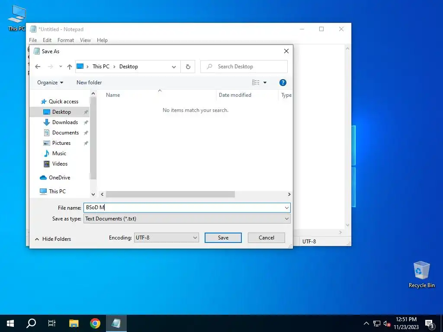
Task: Select the This PC desktop icon
Action: (x=17, y=18)
